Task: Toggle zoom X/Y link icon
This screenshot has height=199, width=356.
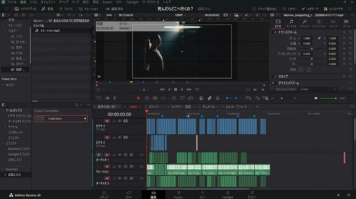Action: pos(319,38)
